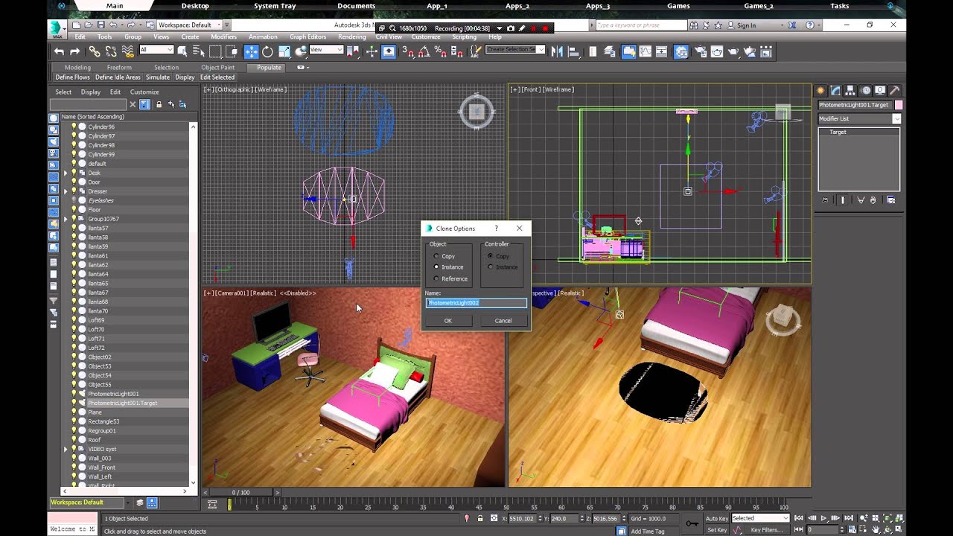The width and height of the screenshot is (953, 536).
Task: Open the Modifier List dropdown
Action: (859, 118)
